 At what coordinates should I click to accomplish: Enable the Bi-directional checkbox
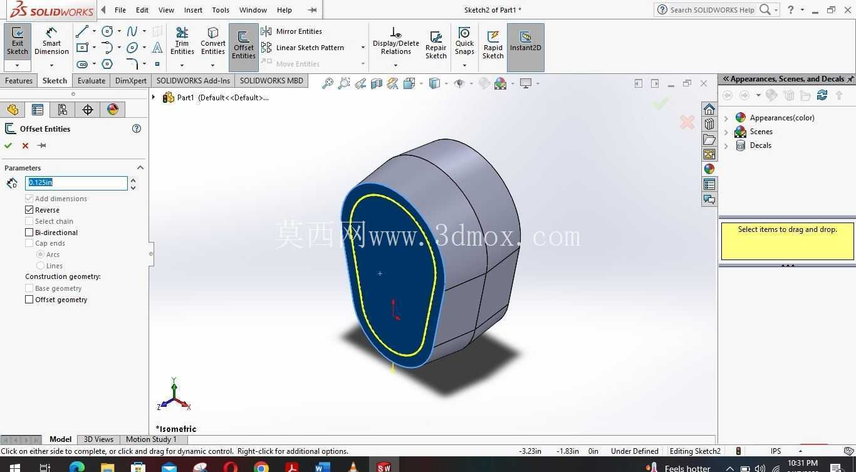(x=29, y=233)
